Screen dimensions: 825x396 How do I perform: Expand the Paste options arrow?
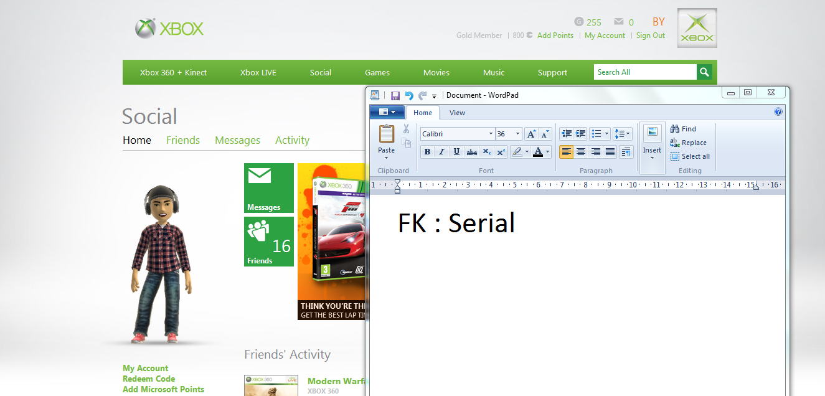[386, 158]
